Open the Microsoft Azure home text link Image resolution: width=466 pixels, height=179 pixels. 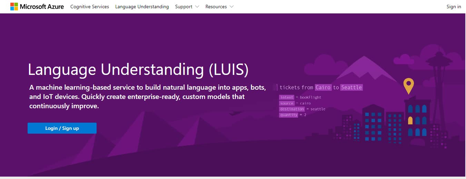click(42, 7)
